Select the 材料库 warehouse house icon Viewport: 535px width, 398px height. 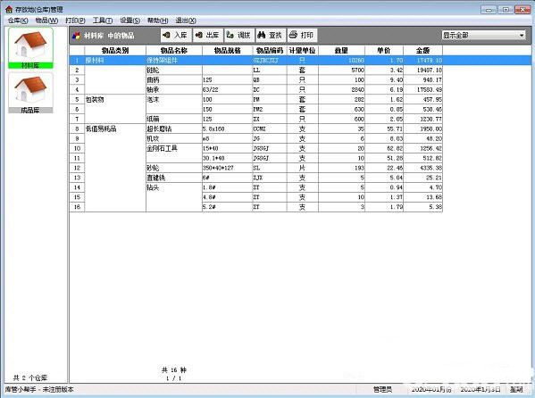[x=30, y=48]
